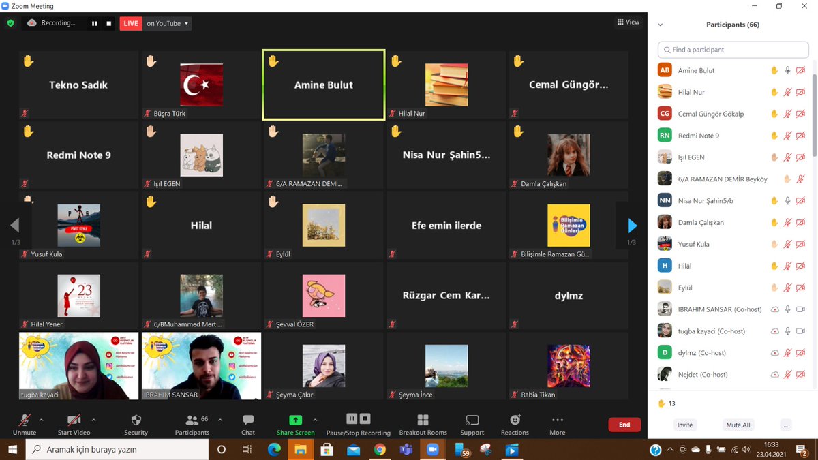Image resolution: width=818 pixels, height=460 pixels.
Task: Click the Mute All button
Action: (738, 425)
